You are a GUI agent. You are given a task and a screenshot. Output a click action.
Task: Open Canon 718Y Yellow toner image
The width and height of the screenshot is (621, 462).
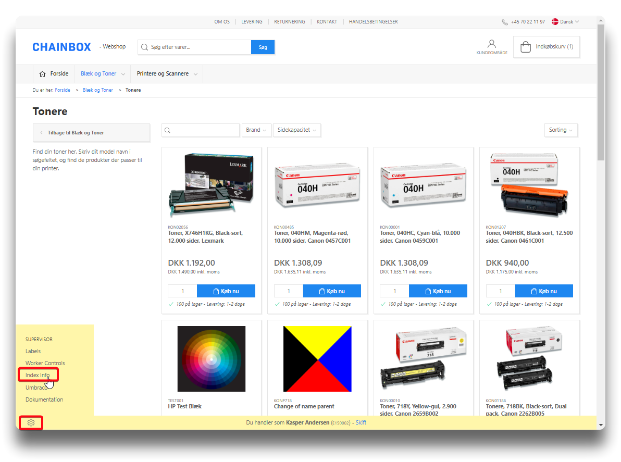(424, 359)
